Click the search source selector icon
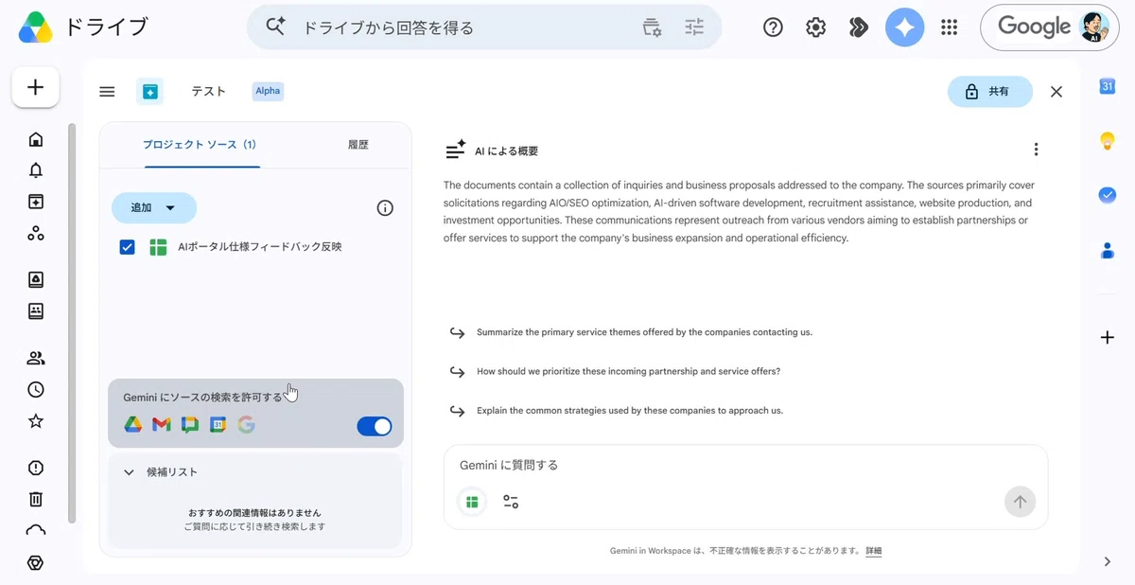1135x585 pixels. 652,27
